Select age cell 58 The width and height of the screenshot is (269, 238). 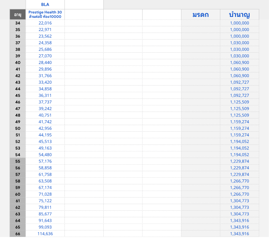click(18, 181)
